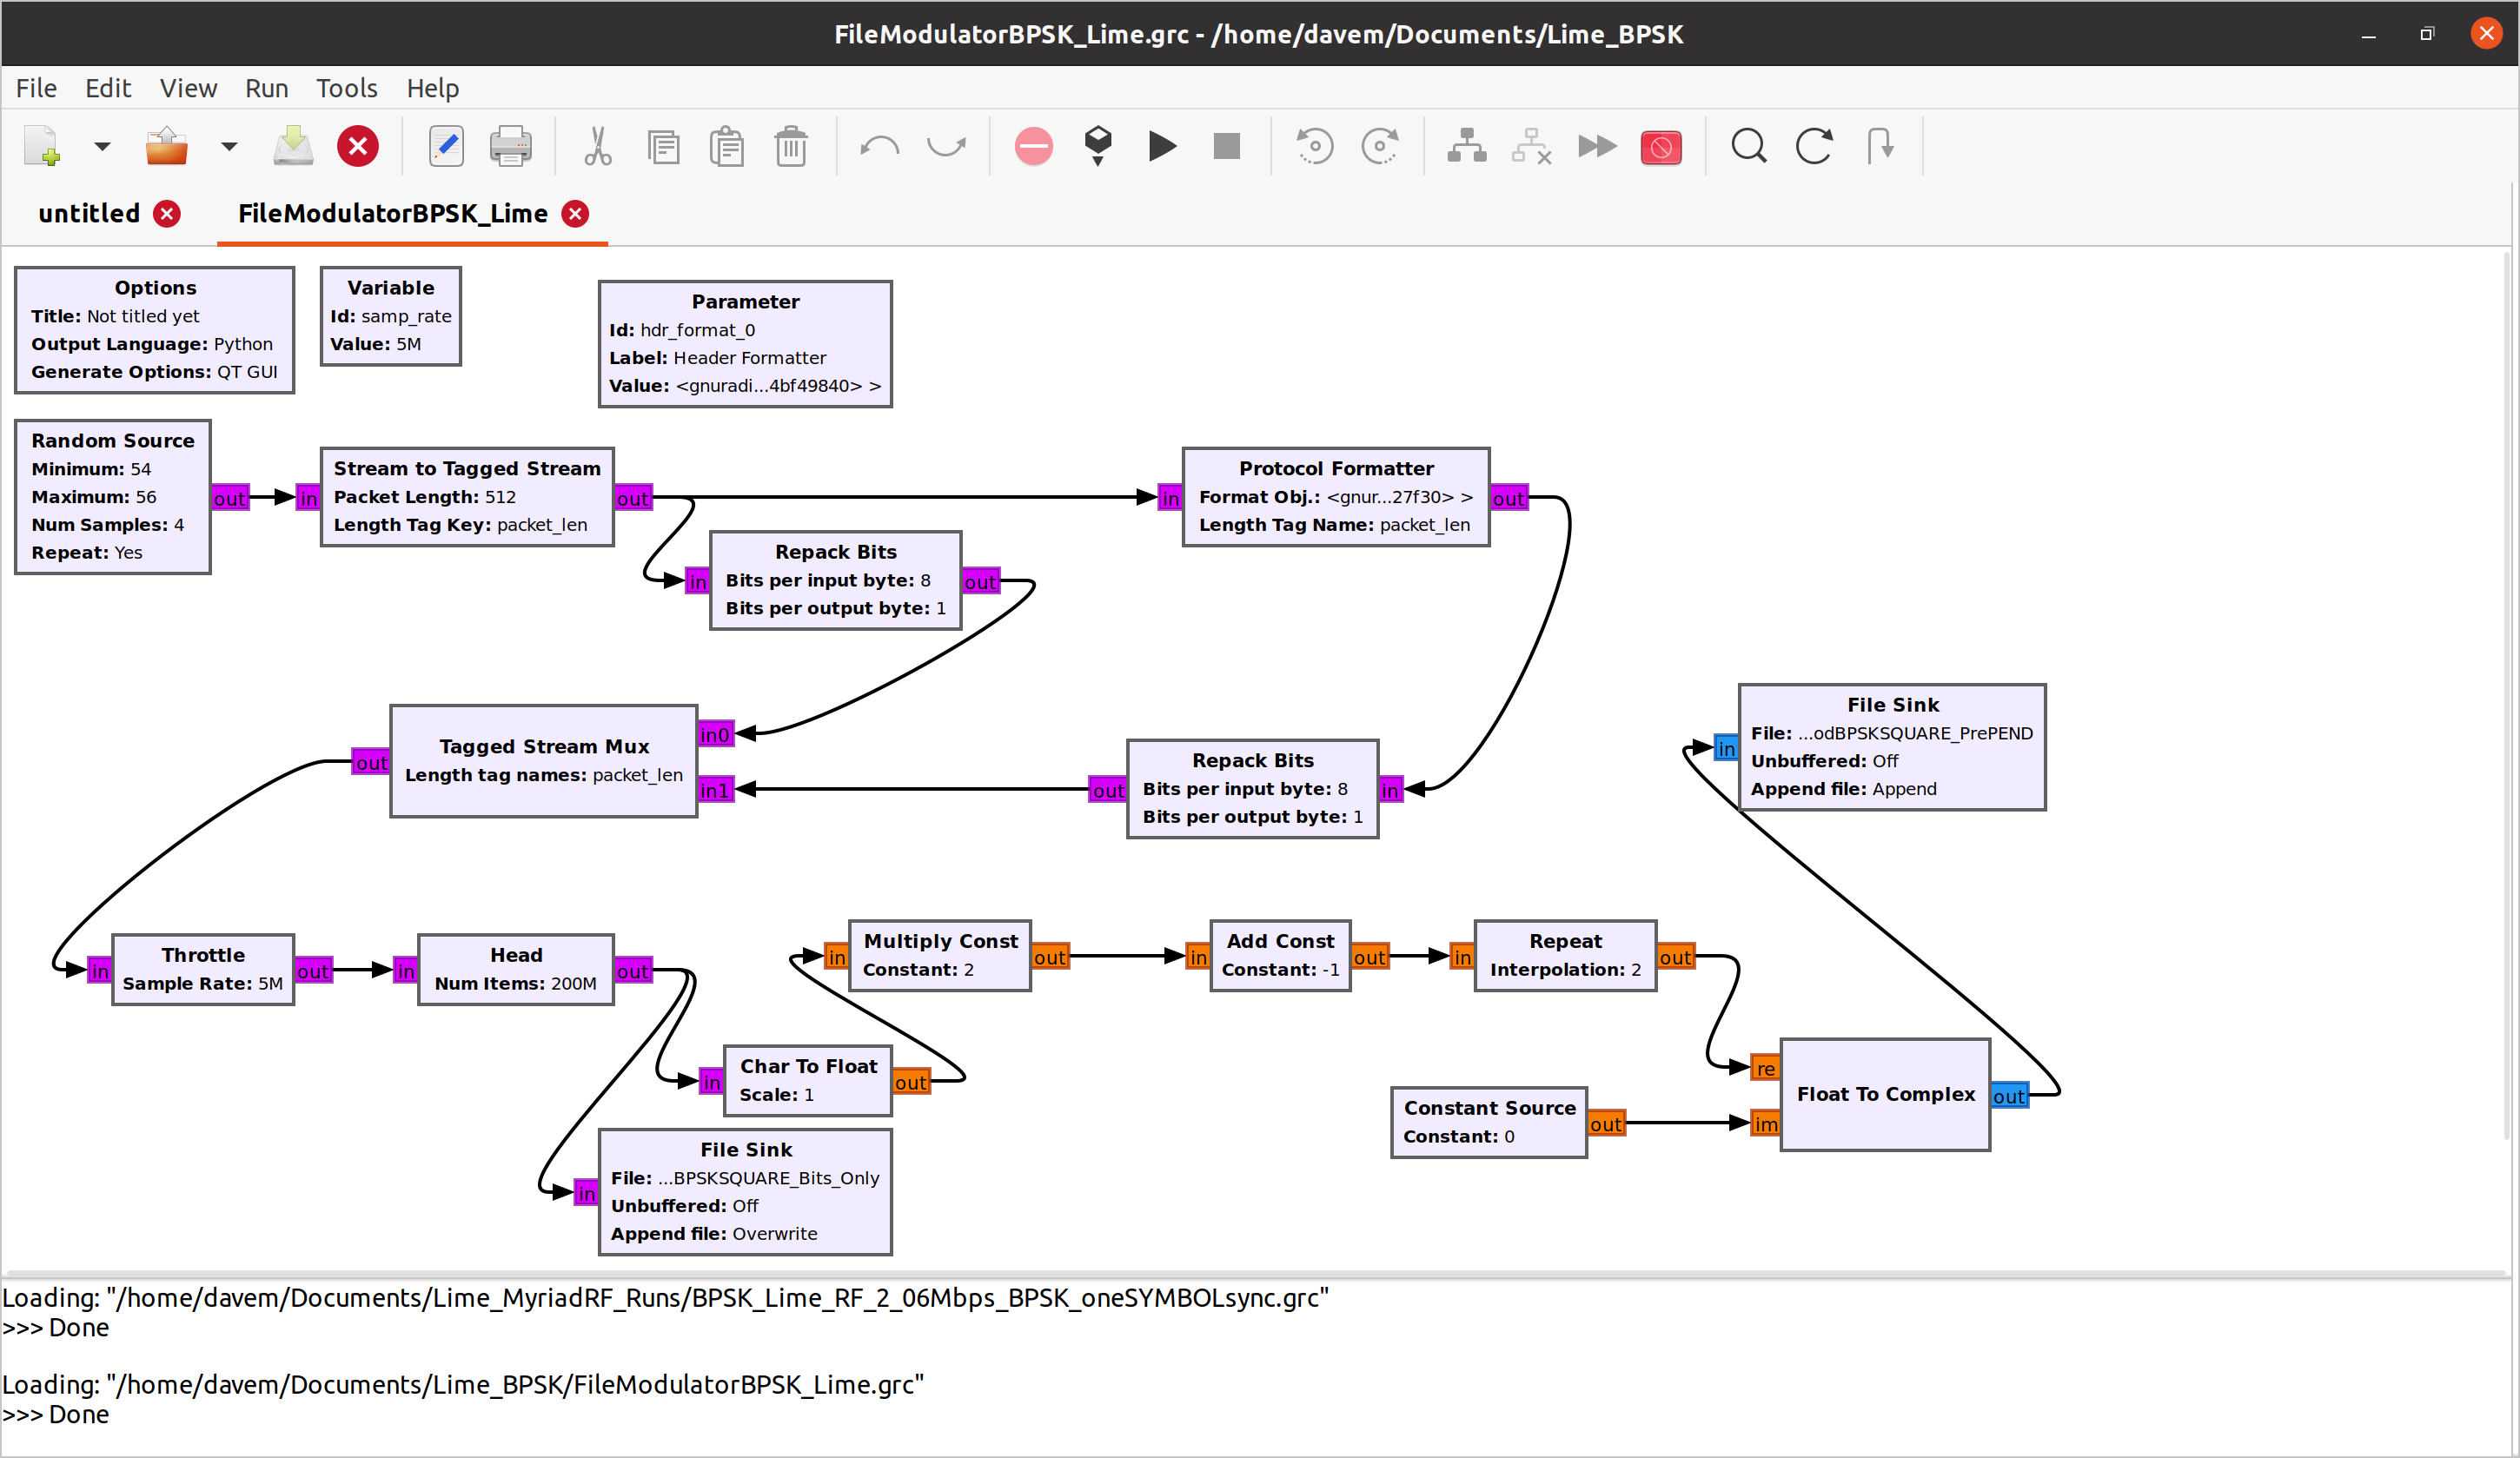The width and height of the screenshot is (2520, 1458).
Task: Click the Cut scissors icon
Action: pyautogui.click(x=597, y=147)
